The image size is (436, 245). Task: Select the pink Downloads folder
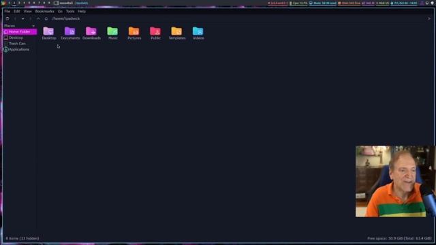[91, 33]
